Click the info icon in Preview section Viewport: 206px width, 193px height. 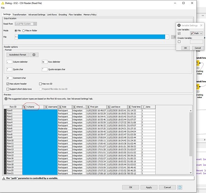click(x=6, y=99)
